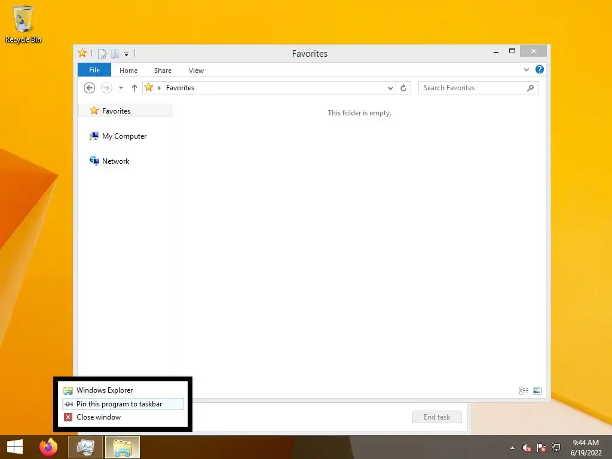
Task: Show hidden system tray icons
Action: tap(512, 448)
